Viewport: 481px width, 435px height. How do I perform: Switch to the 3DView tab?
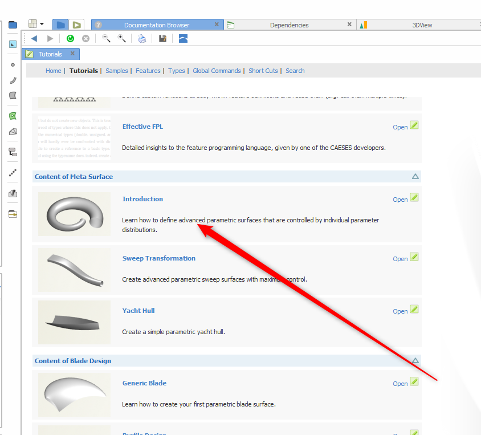pos(422,25)
